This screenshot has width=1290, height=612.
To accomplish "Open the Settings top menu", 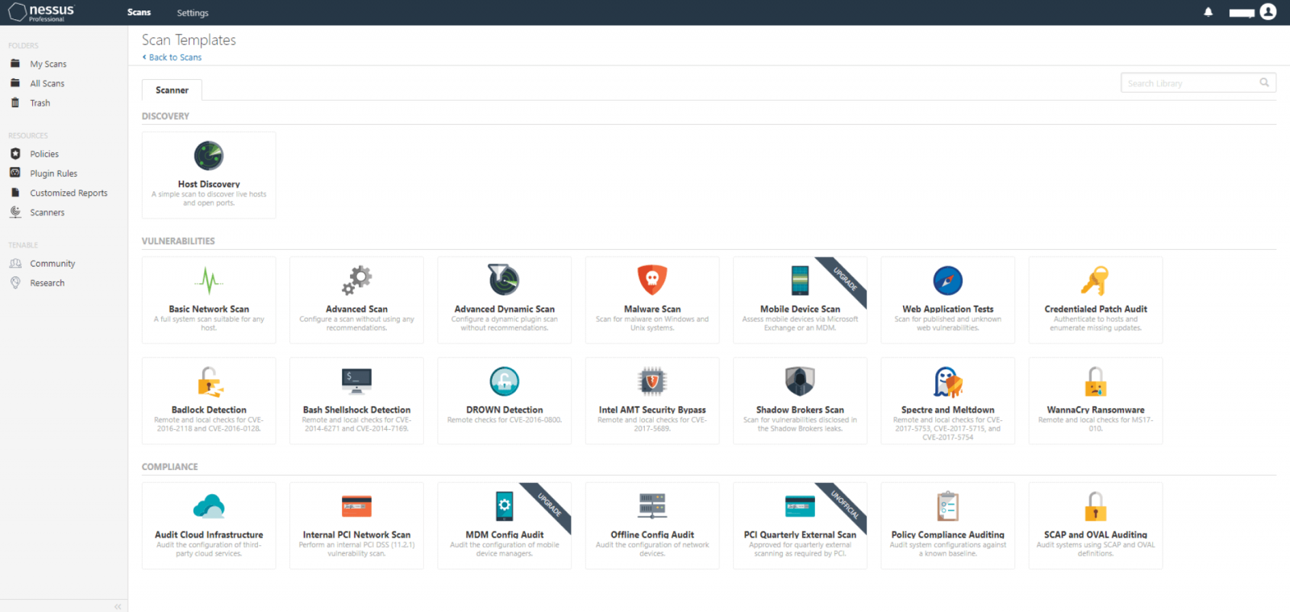I will 193,13.
